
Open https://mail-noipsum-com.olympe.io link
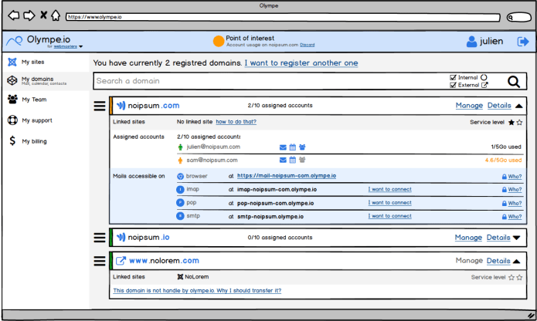(x=287, y=176)
